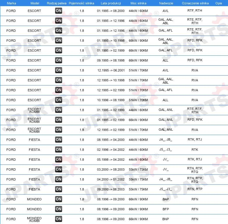Select the date range 01.1995 -> 08.2000
This screenshot has width=228, height=224.
111,11
